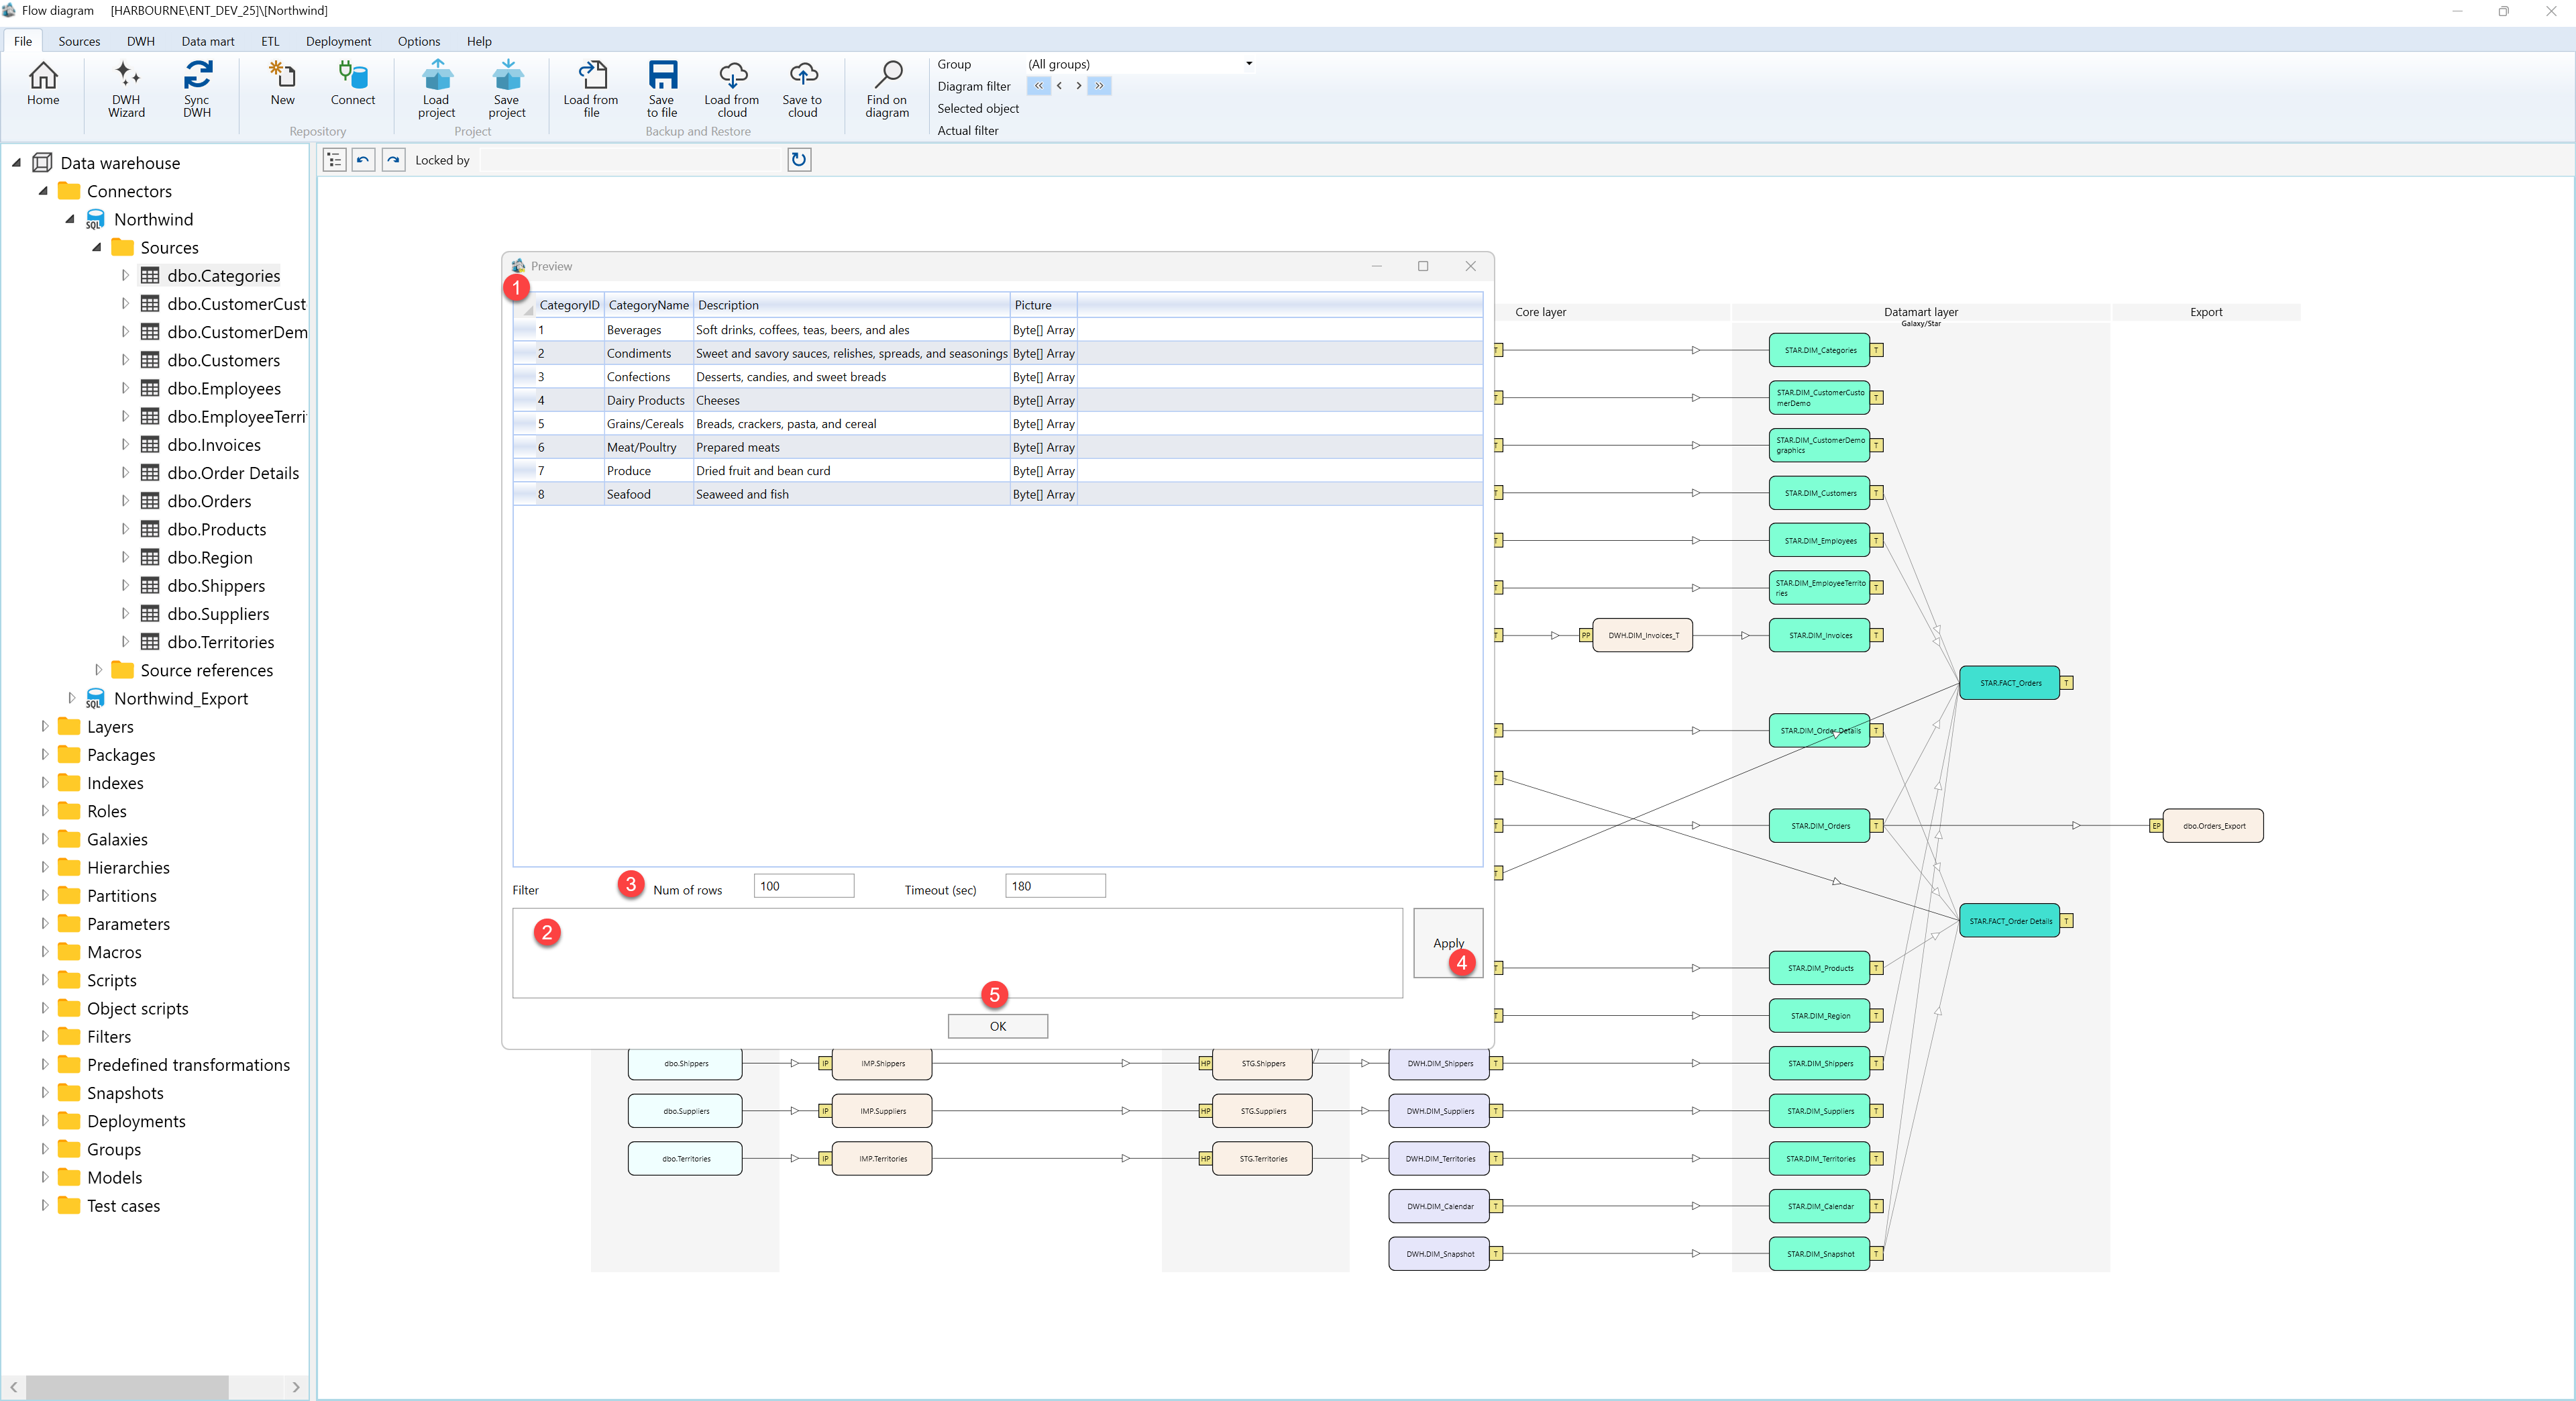Screen dimensions: 2576x1401
Task: Select the Galaxies folder
Action: (x=117, y=839)
